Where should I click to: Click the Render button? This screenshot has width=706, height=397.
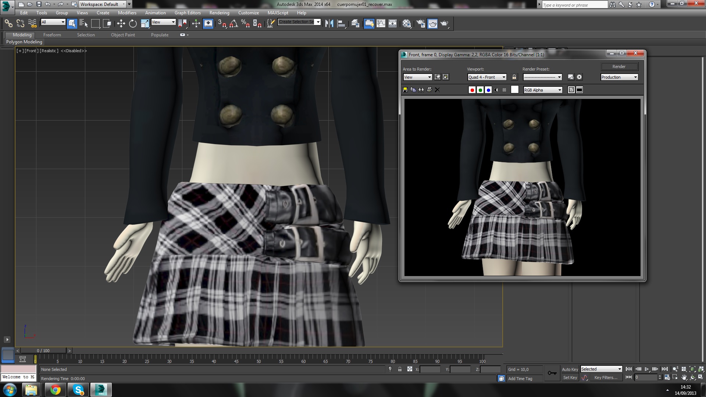click(619, 67)
